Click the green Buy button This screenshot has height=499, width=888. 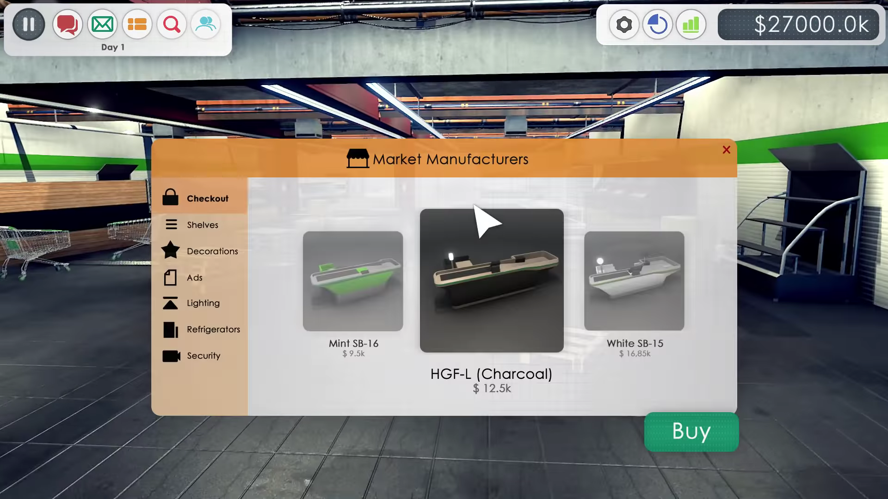point(691,432)
